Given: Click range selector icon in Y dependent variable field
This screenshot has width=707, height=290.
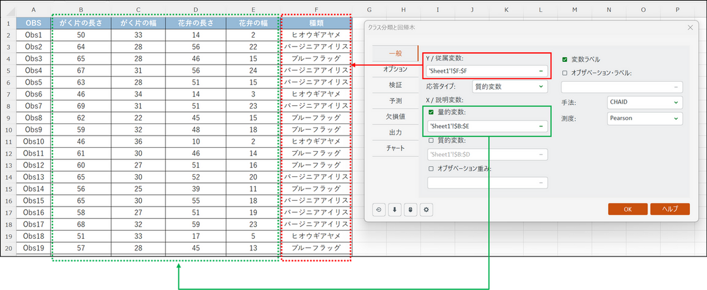Looking at the screenshot, I should [x=540, y=71].
